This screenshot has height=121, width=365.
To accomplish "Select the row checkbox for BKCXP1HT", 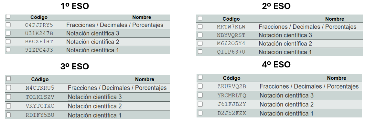I will click(x=8, y=41).
